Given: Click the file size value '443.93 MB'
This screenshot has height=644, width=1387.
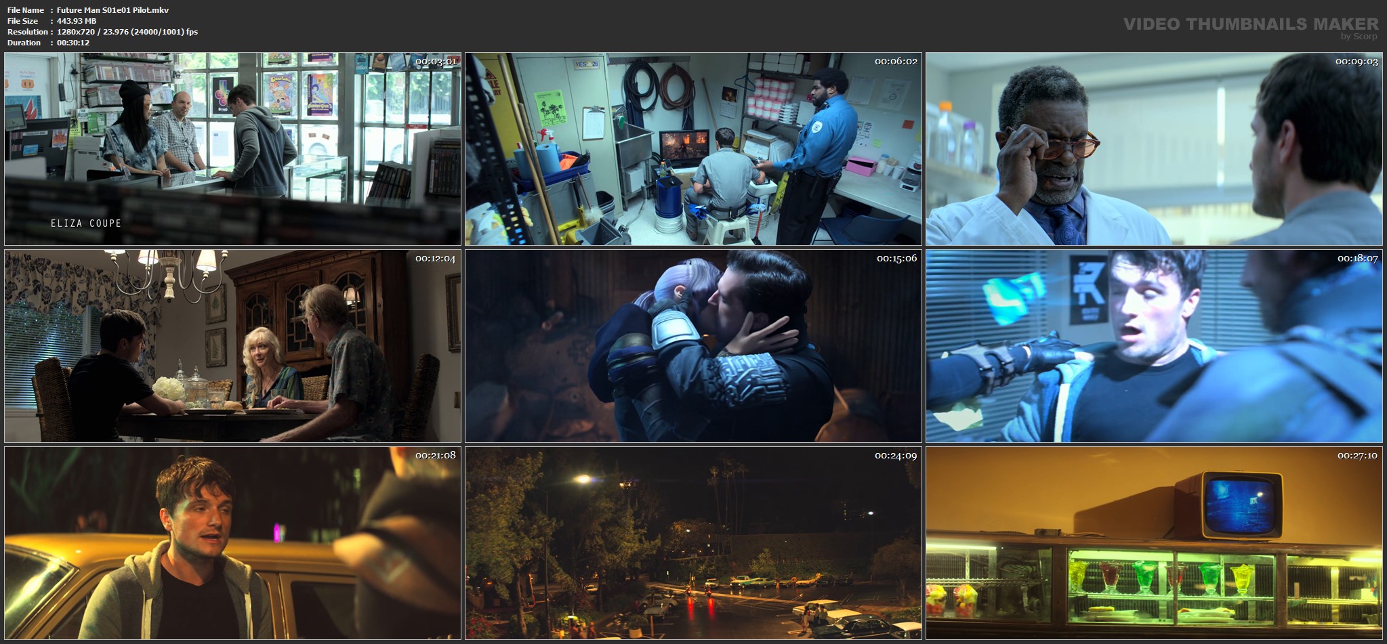Looking at the screenshot, I should 77,21.
